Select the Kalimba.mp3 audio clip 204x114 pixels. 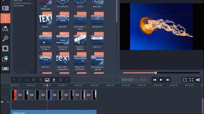click(54, 112)
